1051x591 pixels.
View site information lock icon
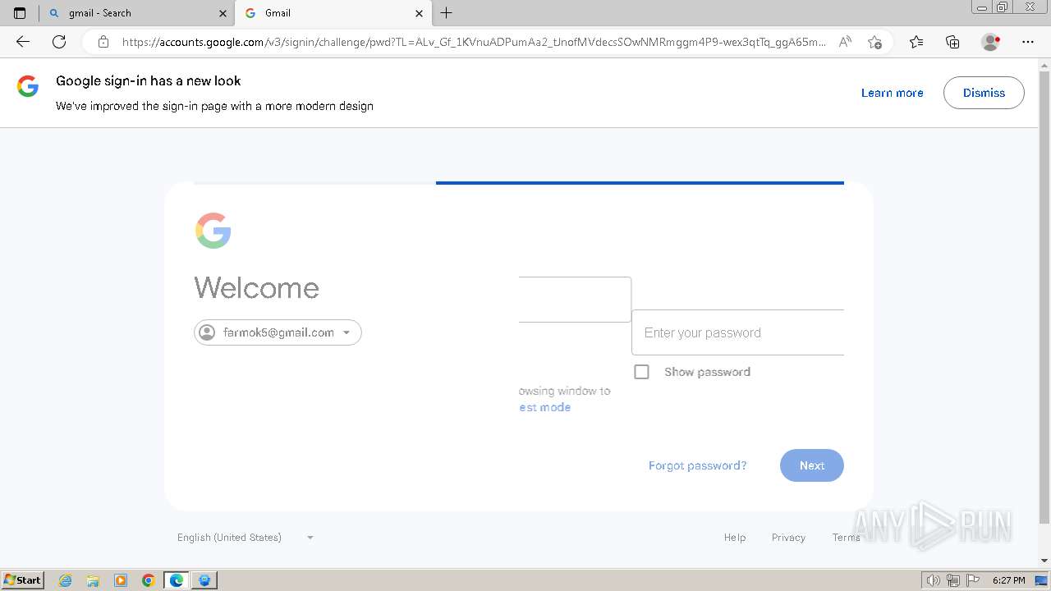(x=103, y=42)
